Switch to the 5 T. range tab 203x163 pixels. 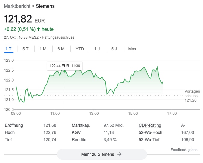pyautogui.click(x=26, y=49)
